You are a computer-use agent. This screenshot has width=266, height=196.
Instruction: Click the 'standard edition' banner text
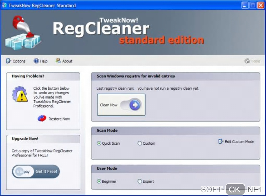(162, 40)
